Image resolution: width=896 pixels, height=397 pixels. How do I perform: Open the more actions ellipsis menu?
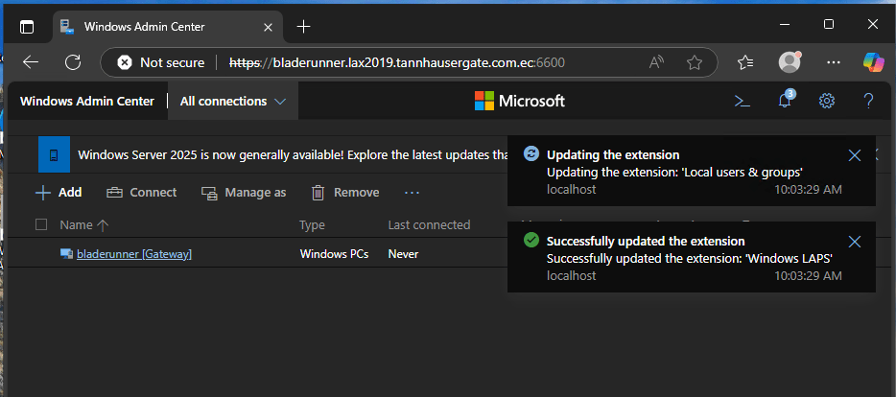click(x=413, y=193)
